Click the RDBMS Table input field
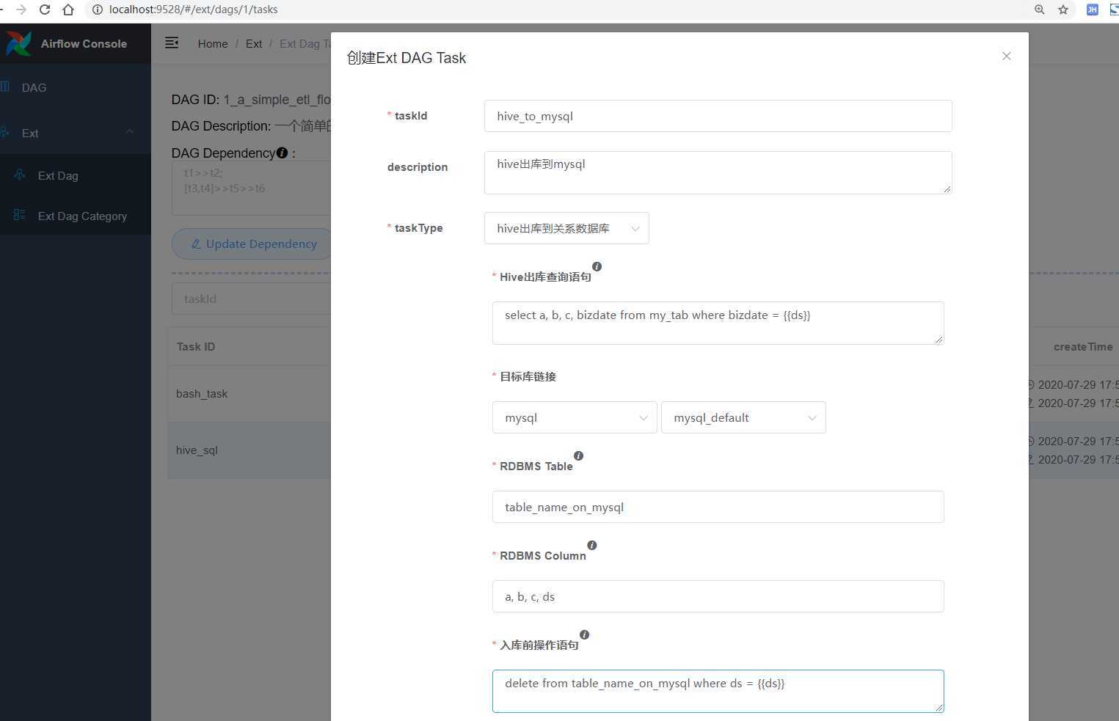Screen dimensions: 1119x721 718,507
